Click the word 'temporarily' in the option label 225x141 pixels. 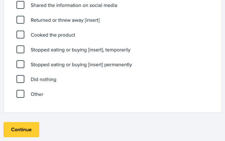[x=118, y=50]
